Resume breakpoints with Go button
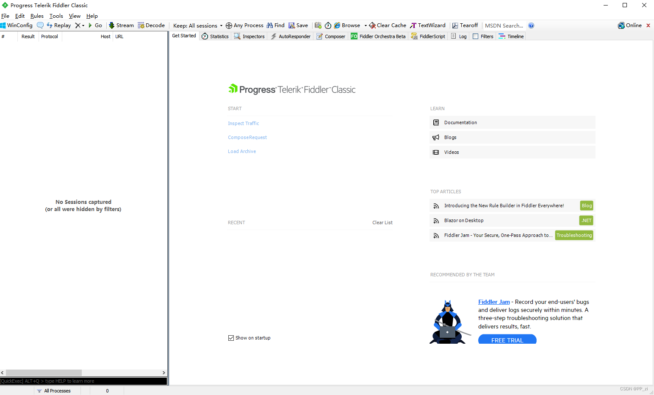The width and height of the screenshot is (654, 395). (95, 25)
